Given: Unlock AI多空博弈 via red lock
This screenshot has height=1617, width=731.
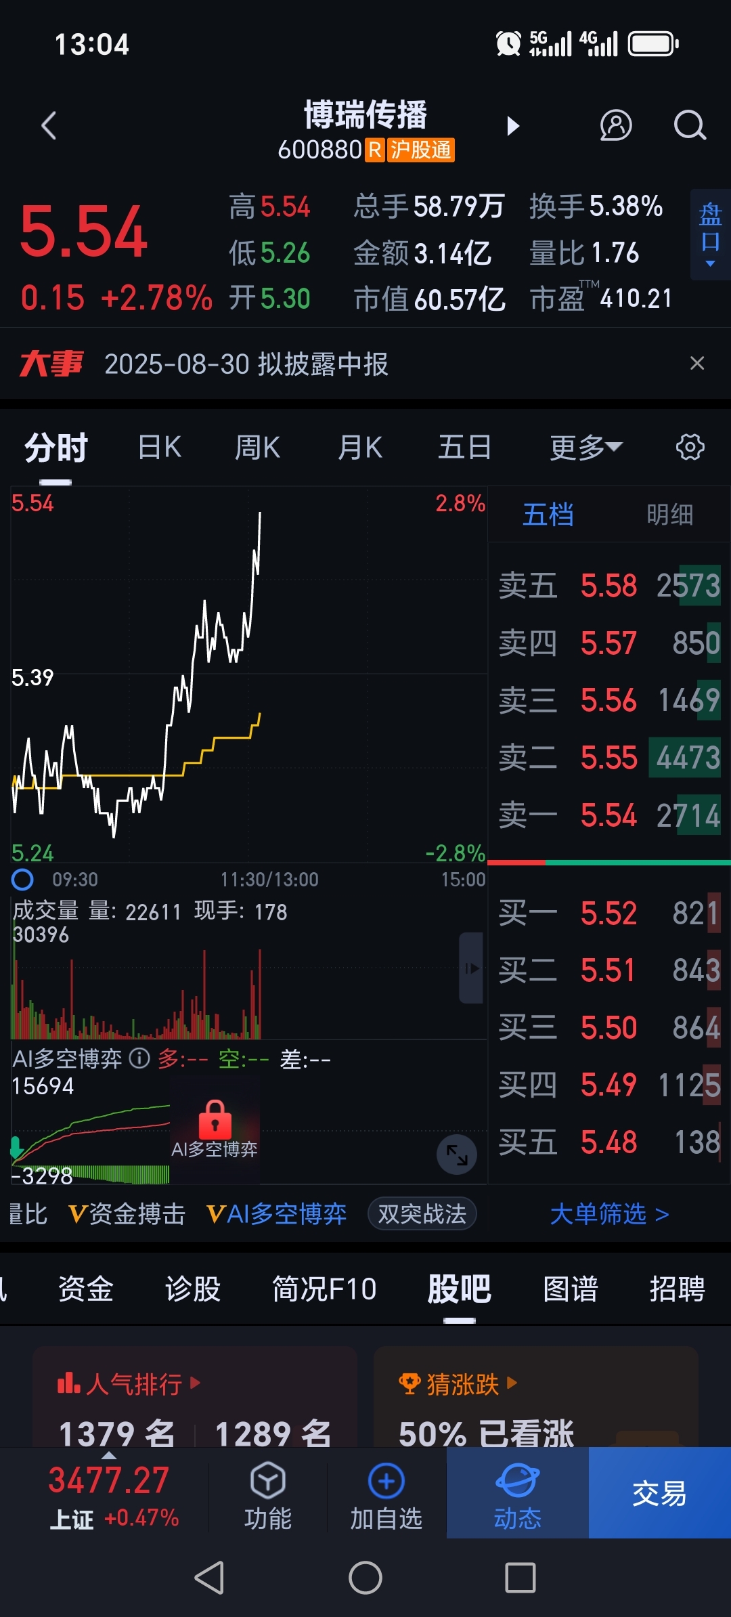Looking at the screenshot, I should [215, 1120].
